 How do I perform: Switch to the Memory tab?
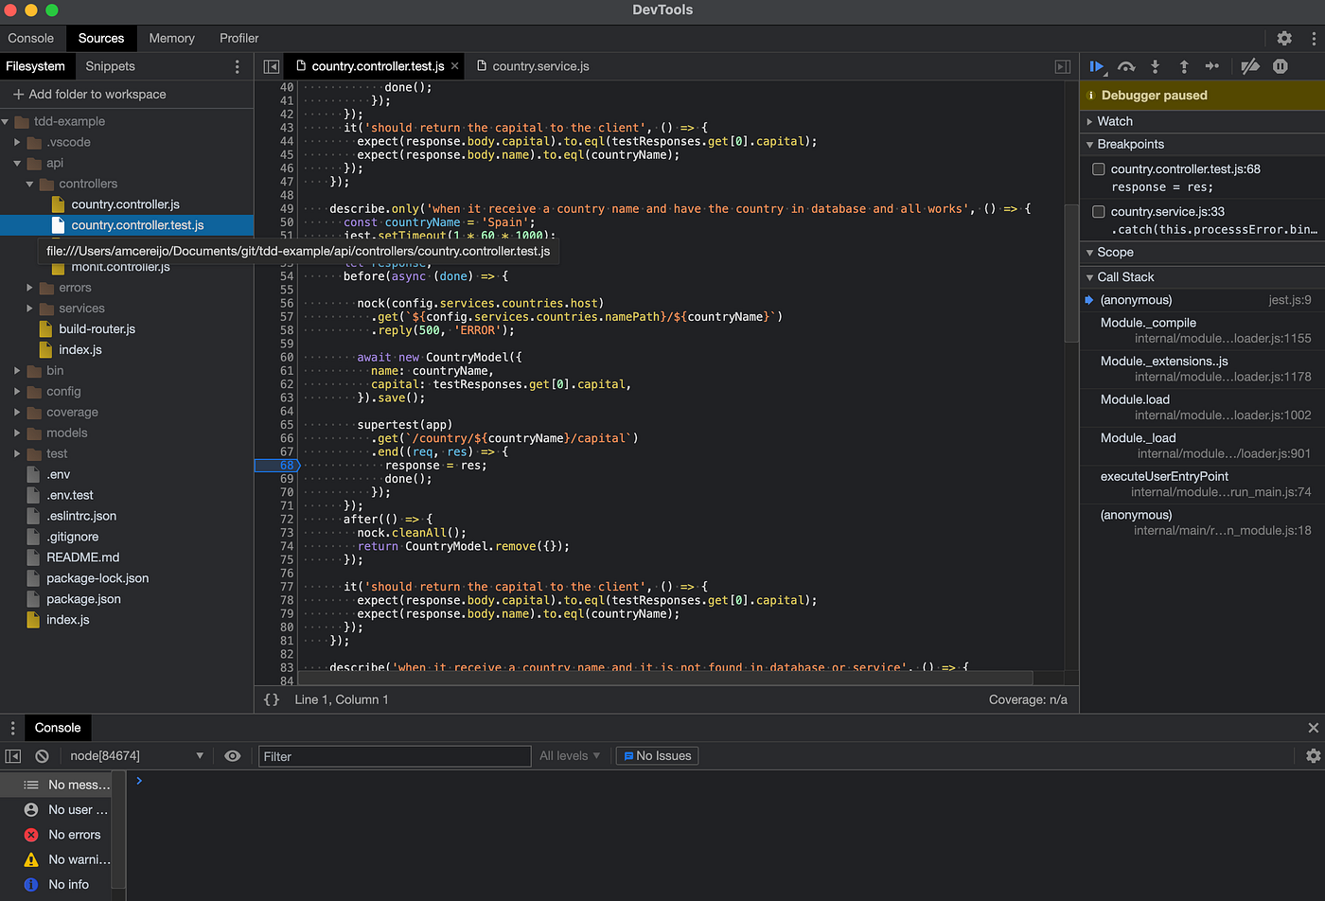[x=171, y=38]
